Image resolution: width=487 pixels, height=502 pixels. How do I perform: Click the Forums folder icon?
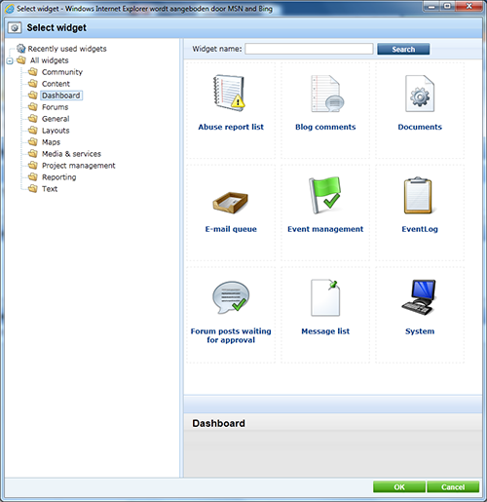[x=33, y=107]
